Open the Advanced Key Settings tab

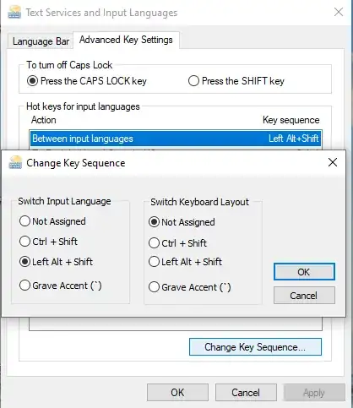[x=126, y=40]
